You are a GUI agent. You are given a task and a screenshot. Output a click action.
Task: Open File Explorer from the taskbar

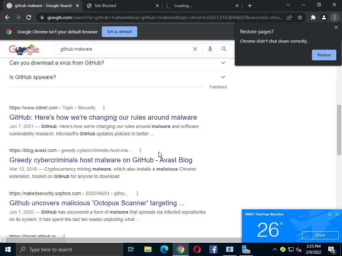pos(148,249)
